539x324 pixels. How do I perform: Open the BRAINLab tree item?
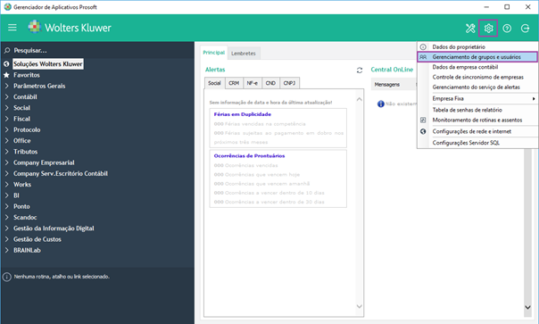tap(27, 251)
